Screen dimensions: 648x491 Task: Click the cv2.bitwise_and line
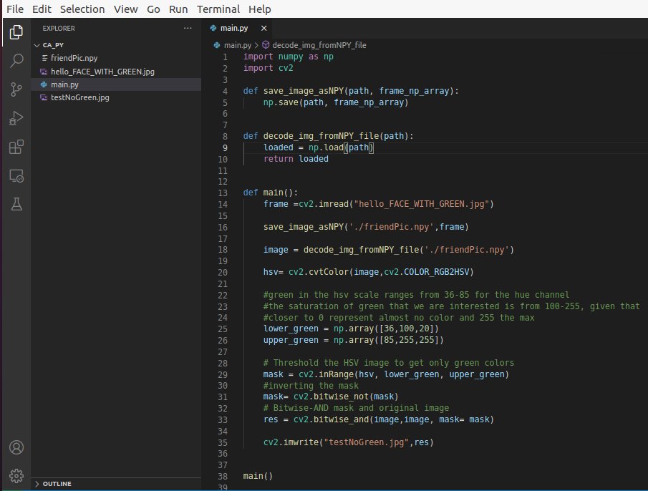pyautogui.click(x=379, y=419)
